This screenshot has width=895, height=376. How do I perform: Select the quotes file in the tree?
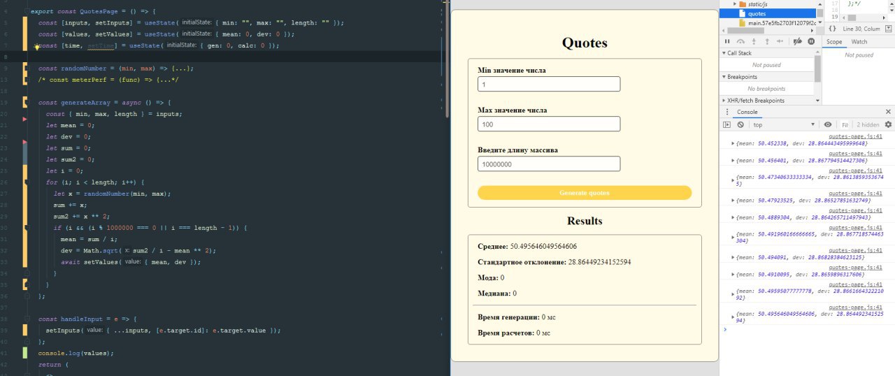[768, 13]
